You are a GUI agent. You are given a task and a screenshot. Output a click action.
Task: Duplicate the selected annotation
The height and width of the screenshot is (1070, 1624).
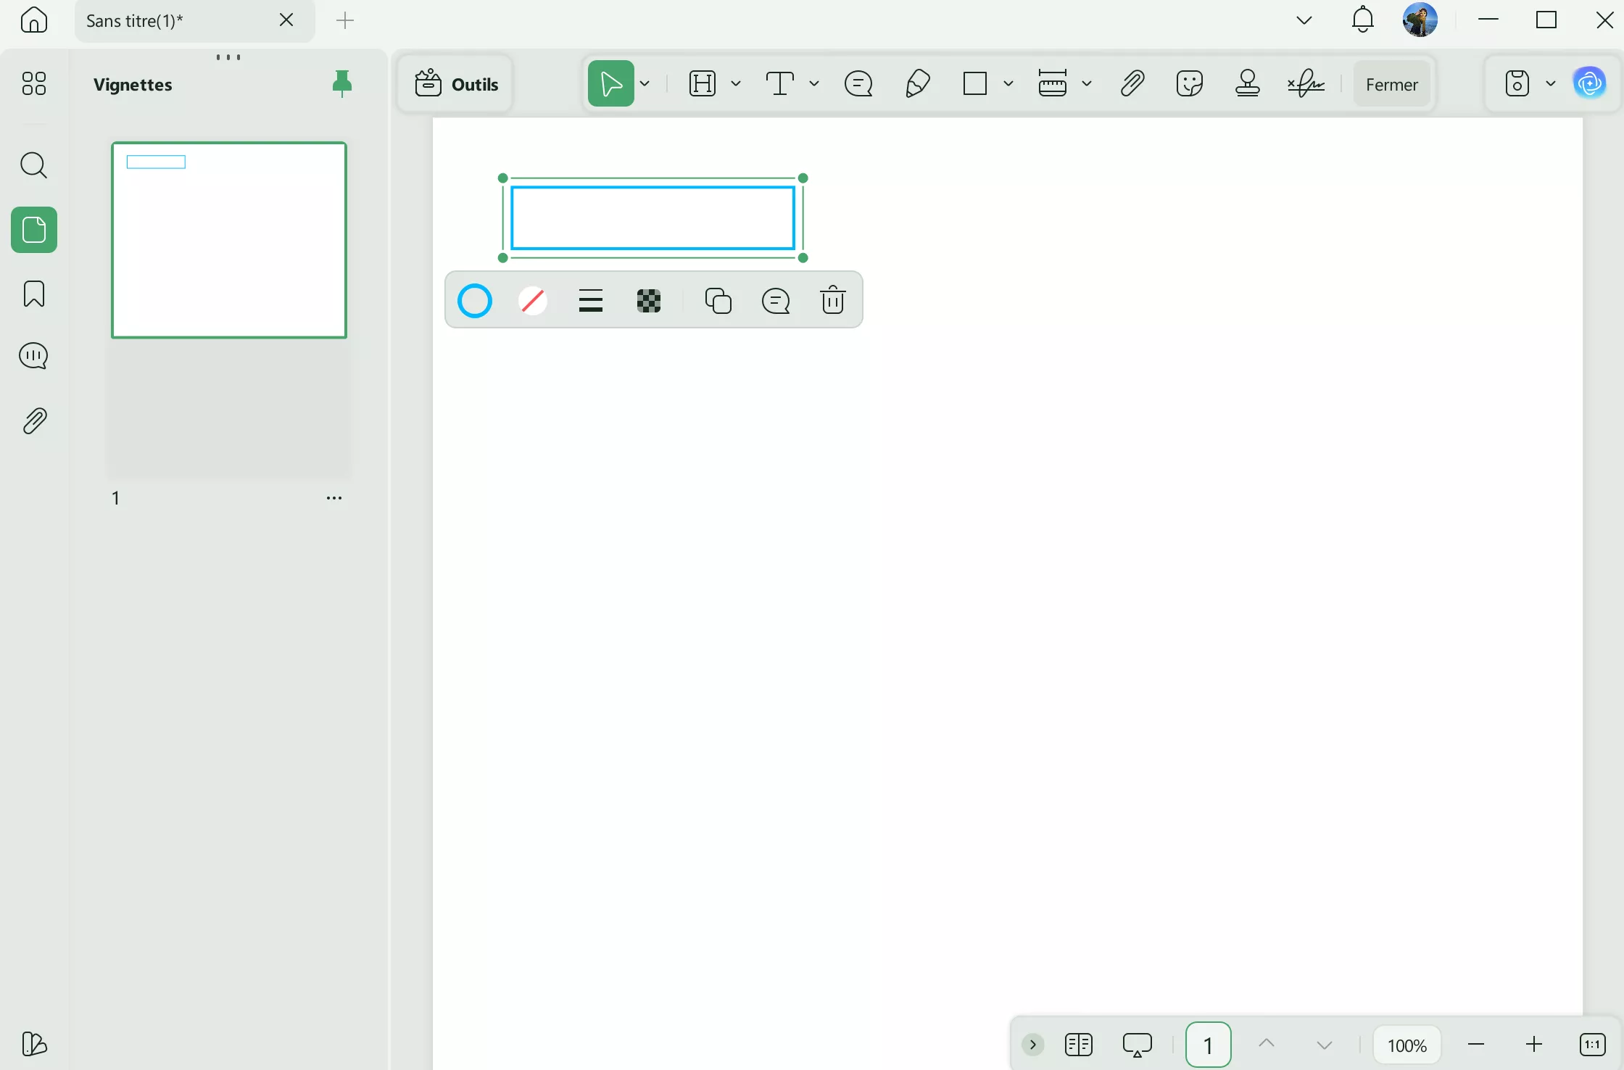pyautogui.click(x=718, y=299)
